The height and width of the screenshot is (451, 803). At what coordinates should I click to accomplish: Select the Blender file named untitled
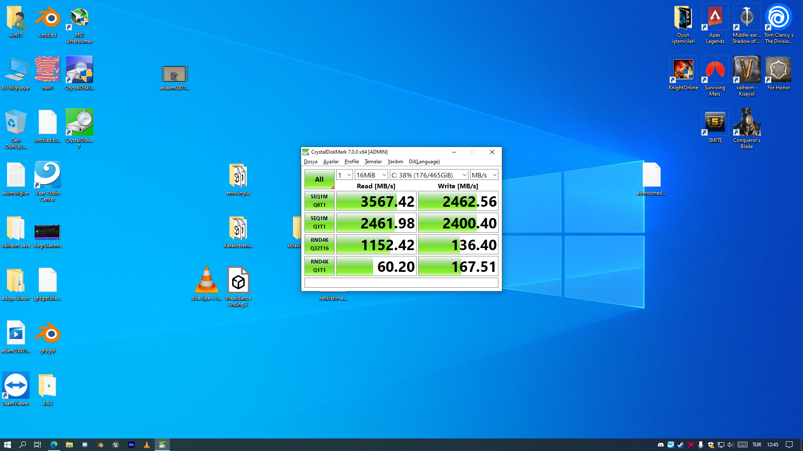coord(48,22)
